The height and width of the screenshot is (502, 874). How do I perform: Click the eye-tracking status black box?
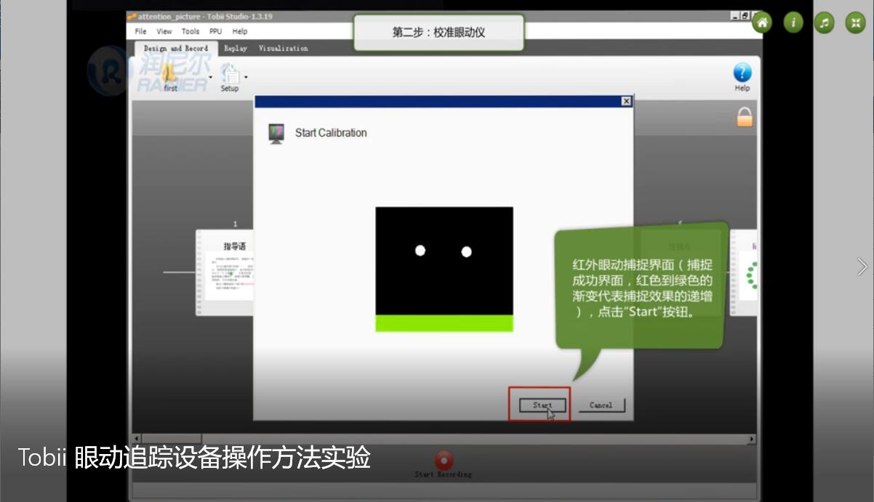tap(444, 262)
